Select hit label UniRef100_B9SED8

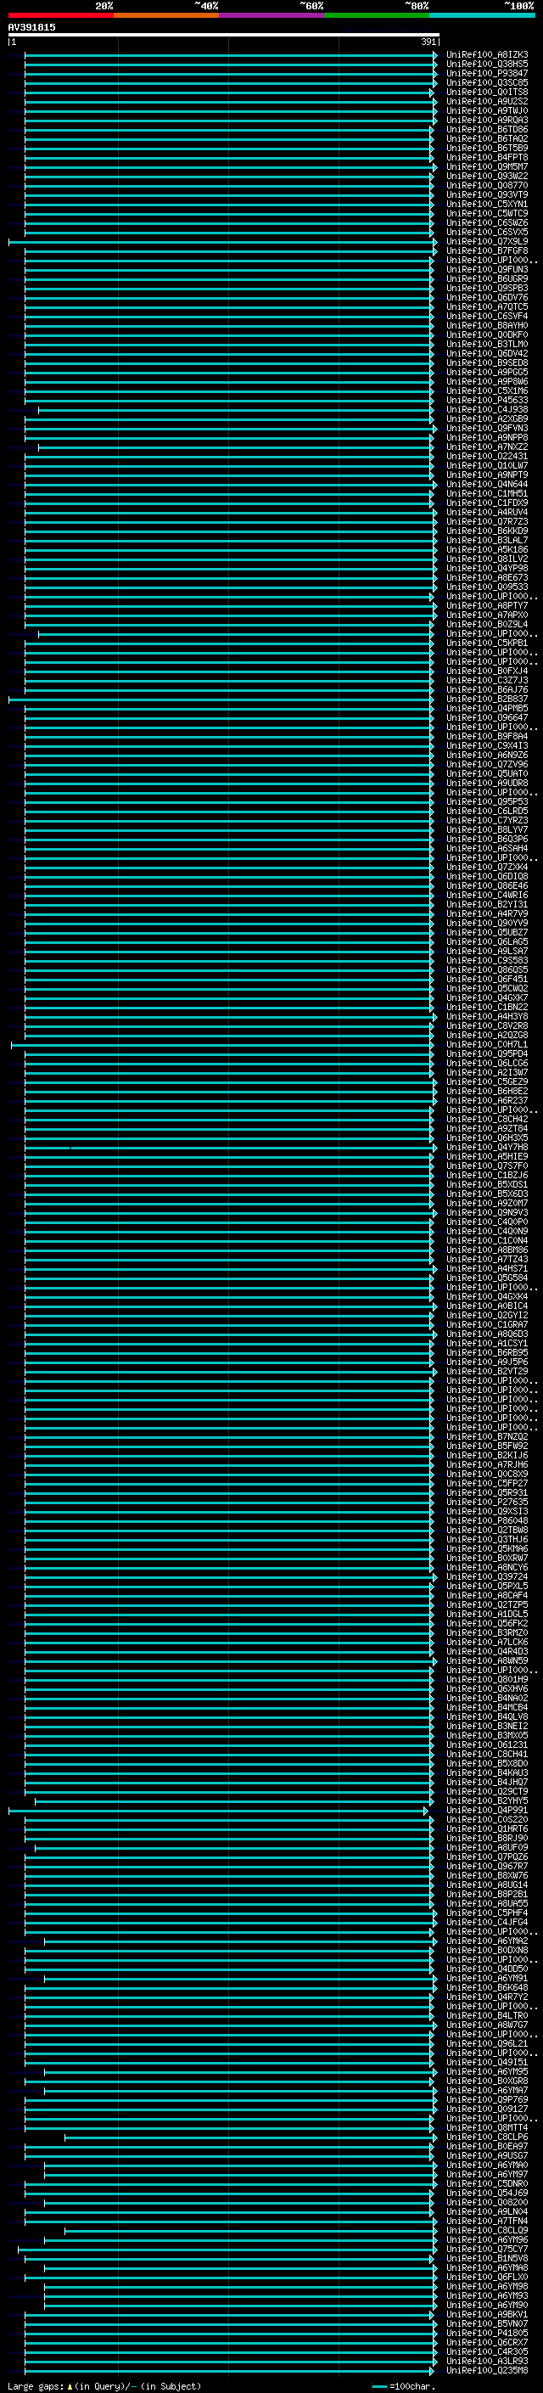click(487, 363)
